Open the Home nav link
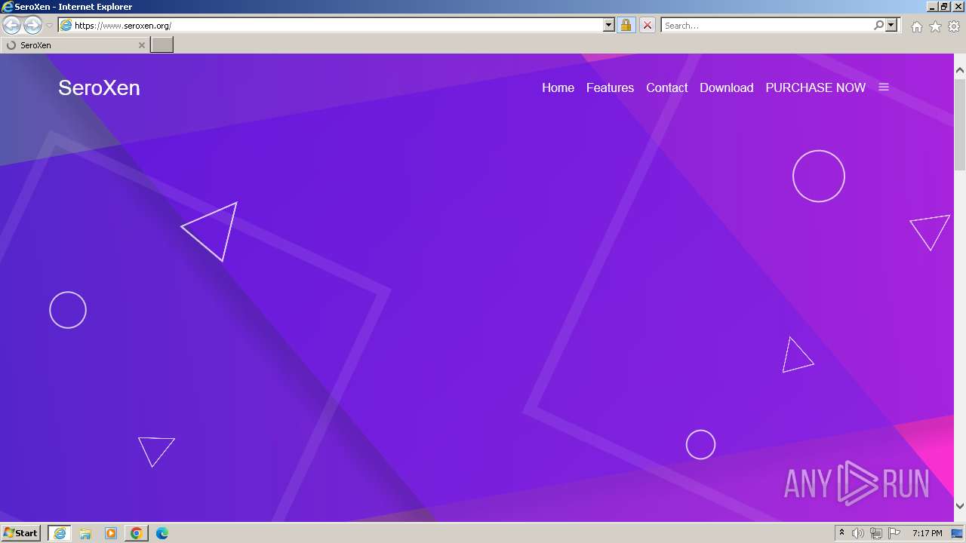This screenshot has height=543, width=966. point(558,87)
